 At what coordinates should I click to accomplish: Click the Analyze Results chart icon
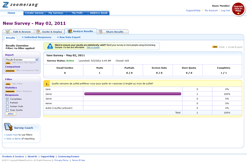(x=70, y=31)
